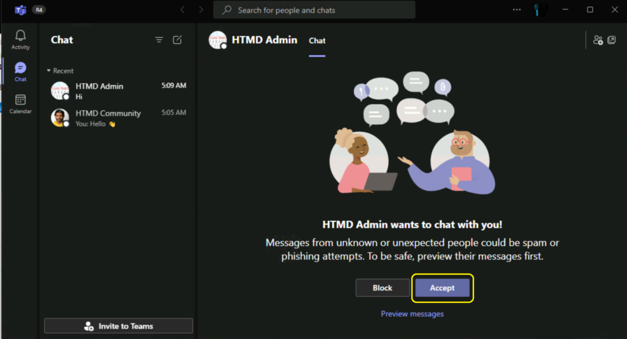The height and width of the screenshot is (339, 627).
Task: Minimize the Teams window
Action: tap(565, 10)
